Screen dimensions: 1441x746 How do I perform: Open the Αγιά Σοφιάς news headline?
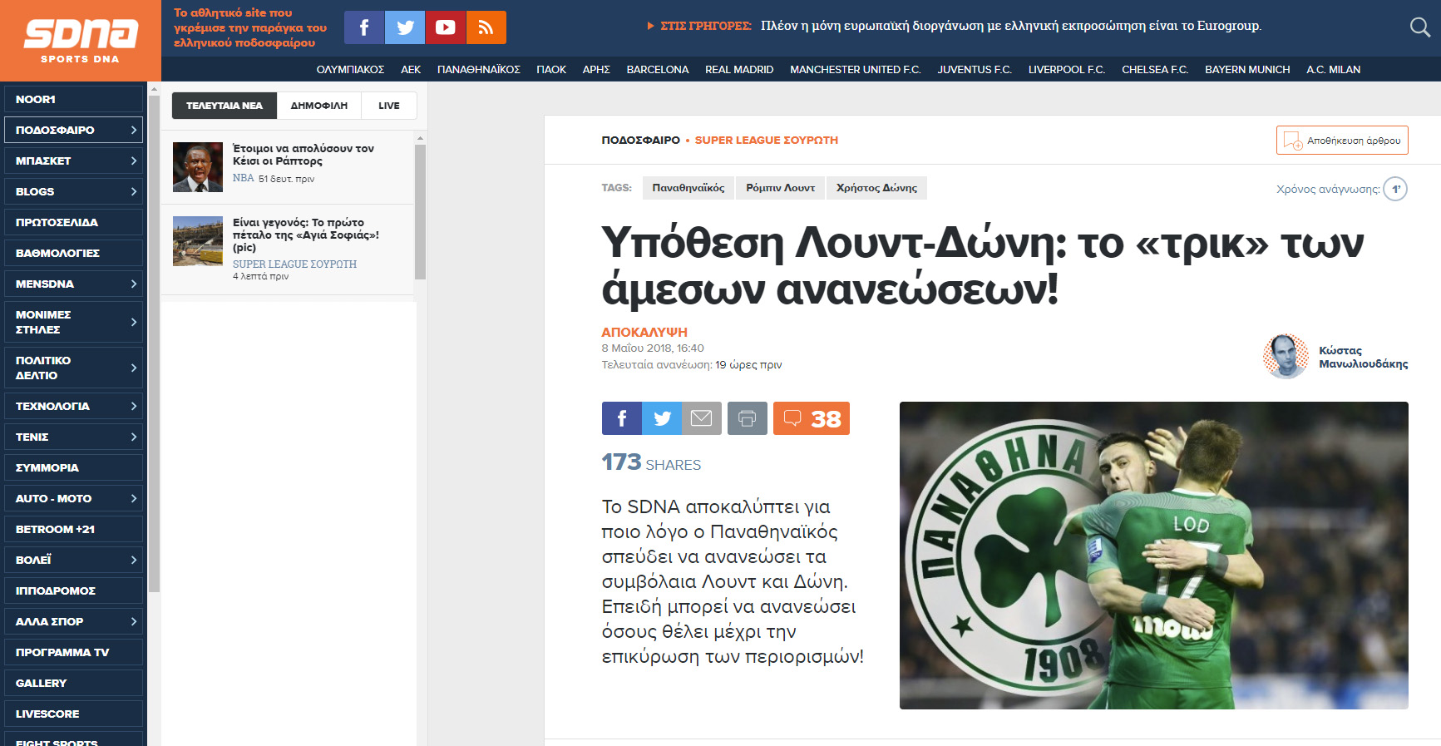306,235
